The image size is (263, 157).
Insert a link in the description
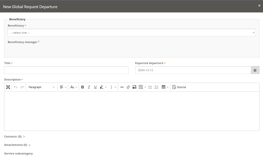coord(128,87)
